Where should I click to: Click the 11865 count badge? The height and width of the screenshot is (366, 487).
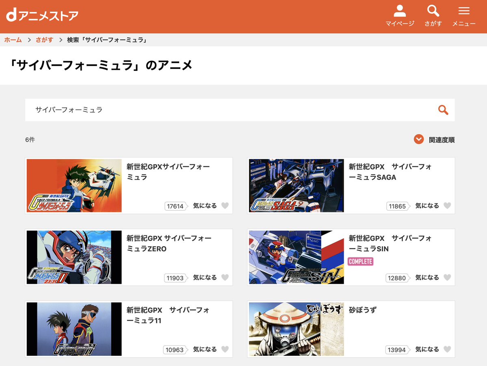398,206
